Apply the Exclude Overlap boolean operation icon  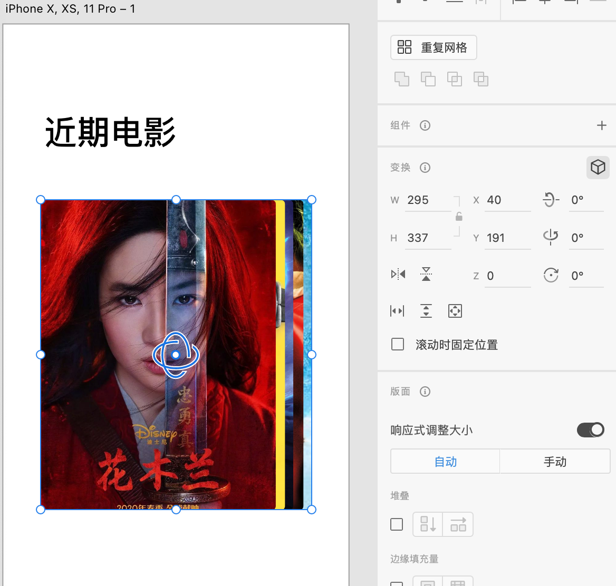coord(481,79)
